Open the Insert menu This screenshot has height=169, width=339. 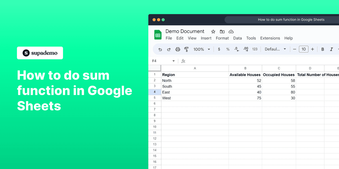[x=206, y=38]
